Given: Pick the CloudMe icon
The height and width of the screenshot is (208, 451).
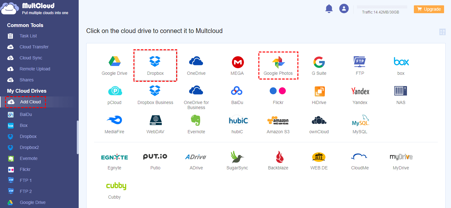Looking at the screenshot, I should pos(359,156).
